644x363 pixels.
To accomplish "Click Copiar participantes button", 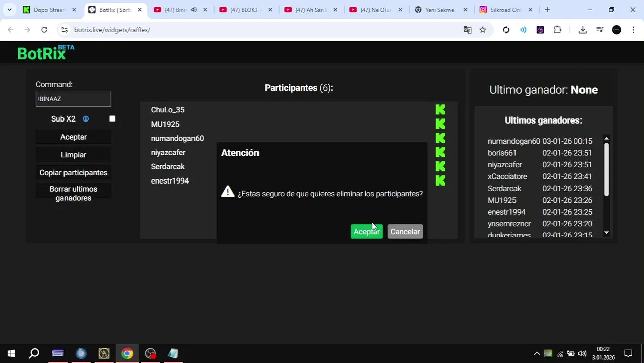I will (x=74, y=173).
